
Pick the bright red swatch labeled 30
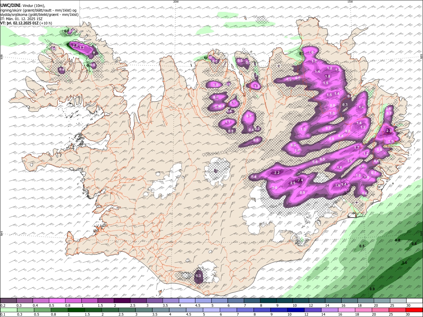pos(414,310)
